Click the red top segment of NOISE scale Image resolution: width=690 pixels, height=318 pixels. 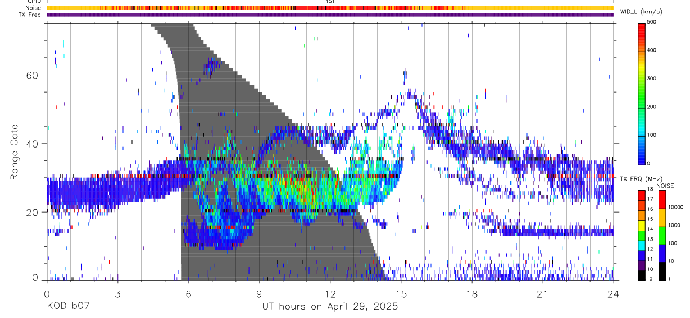[662, 200]
